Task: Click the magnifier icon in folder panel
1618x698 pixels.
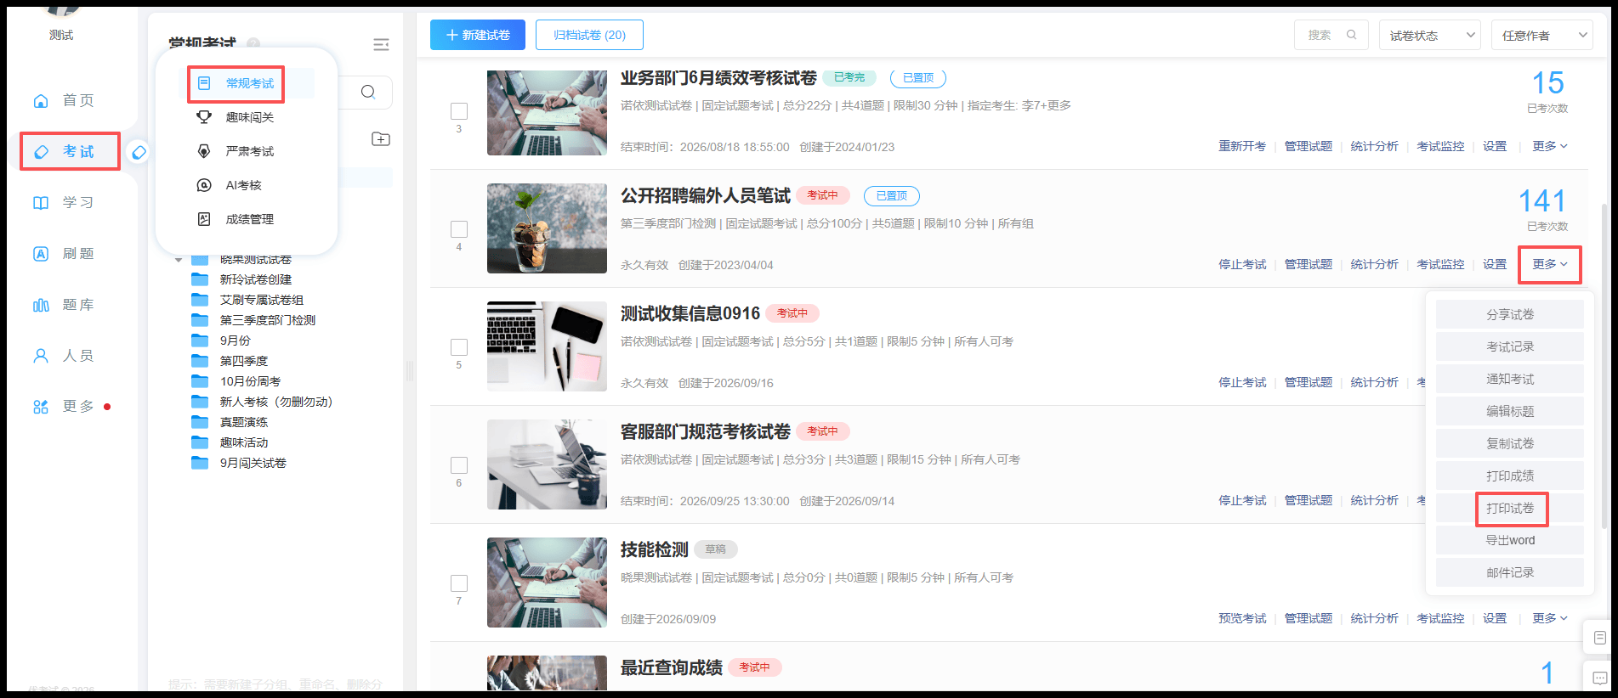Action: point(368,92)
